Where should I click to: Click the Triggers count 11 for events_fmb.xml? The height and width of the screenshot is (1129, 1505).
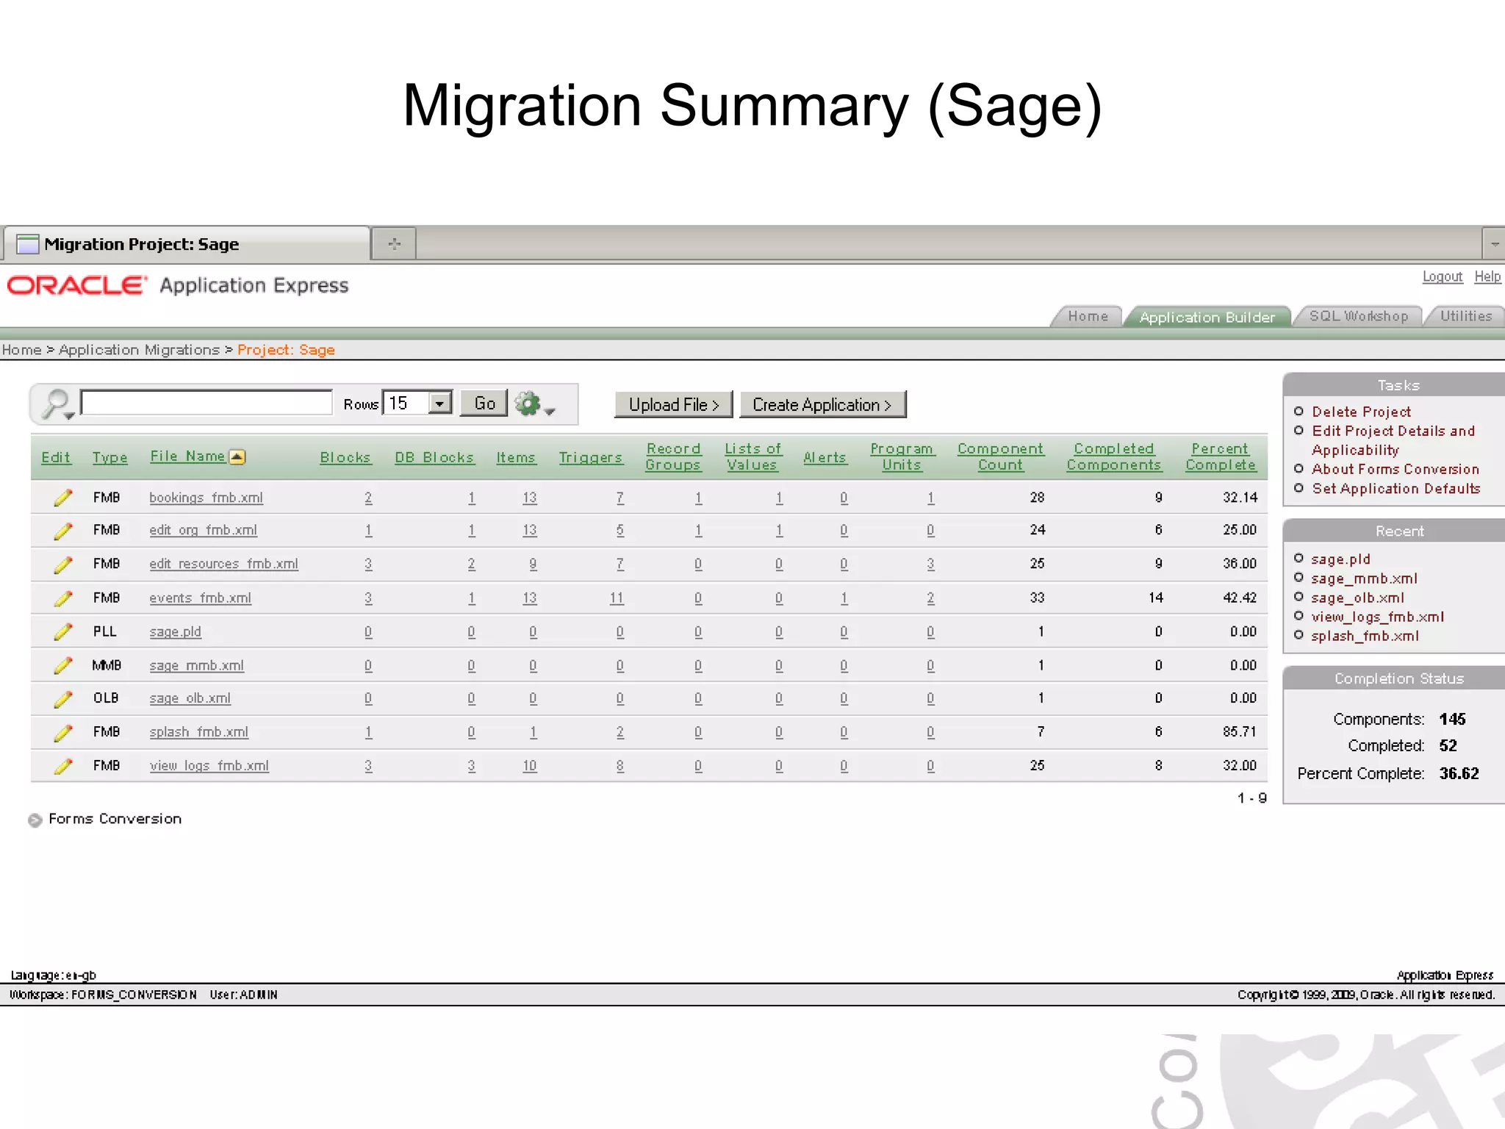617,598
